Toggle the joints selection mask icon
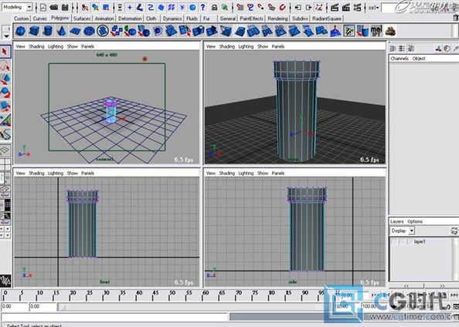 (x=140, y=7)
